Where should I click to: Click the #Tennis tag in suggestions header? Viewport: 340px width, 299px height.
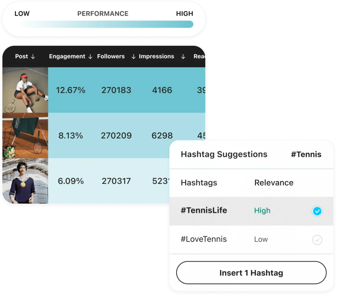[306, 154]
